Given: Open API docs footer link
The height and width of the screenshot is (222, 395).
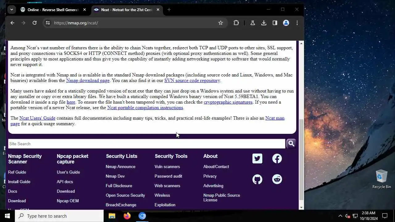Looking at the screenshot, I should coord(65,182).
